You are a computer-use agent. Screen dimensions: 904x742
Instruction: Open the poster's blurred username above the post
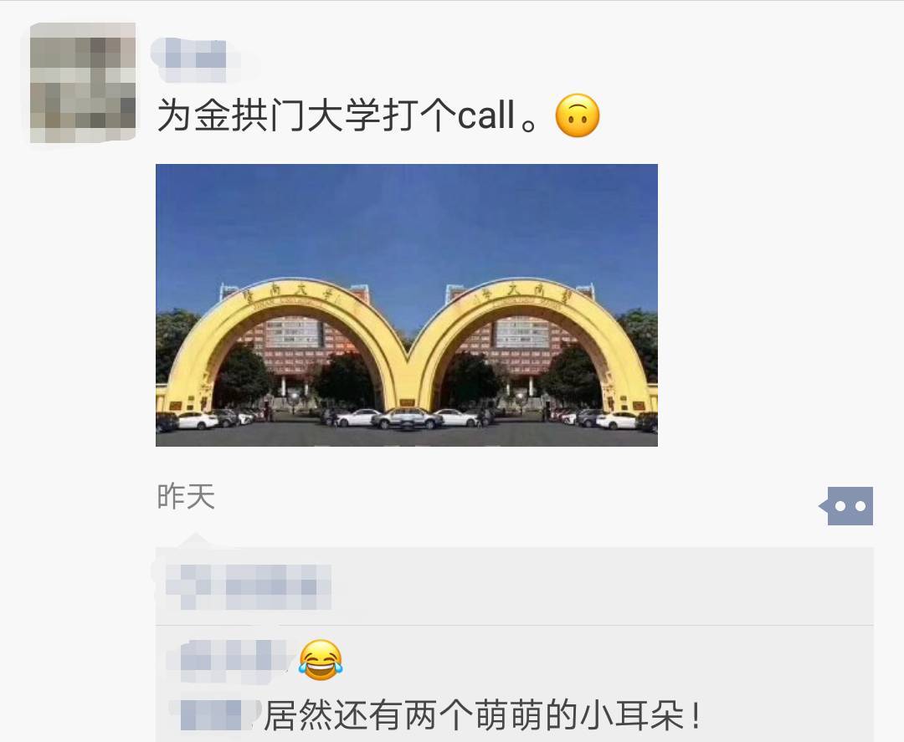point(195,60)
